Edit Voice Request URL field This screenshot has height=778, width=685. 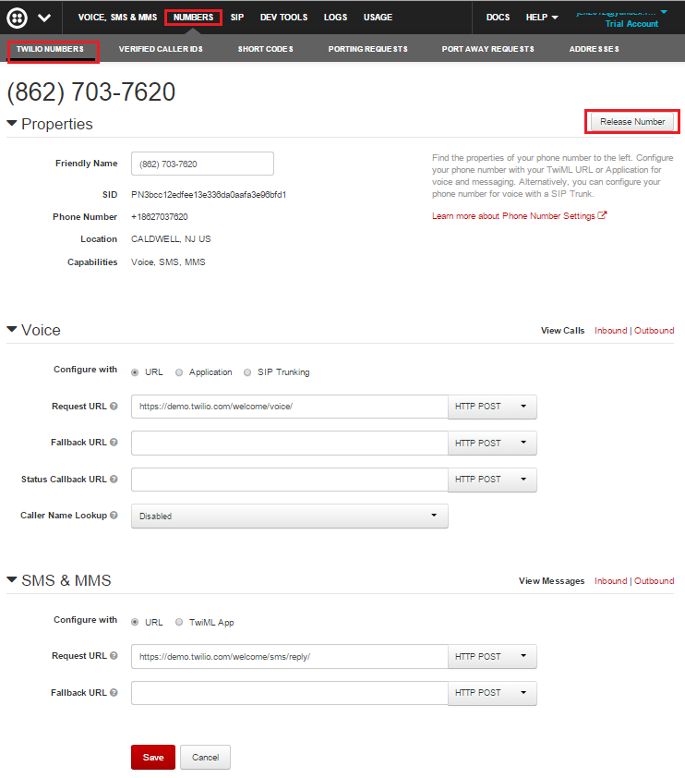[290, 407]
